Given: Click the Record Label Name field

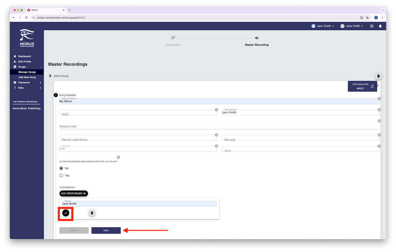Looking at the screenshot, I should pyautogui.click(x=138, y=138).
